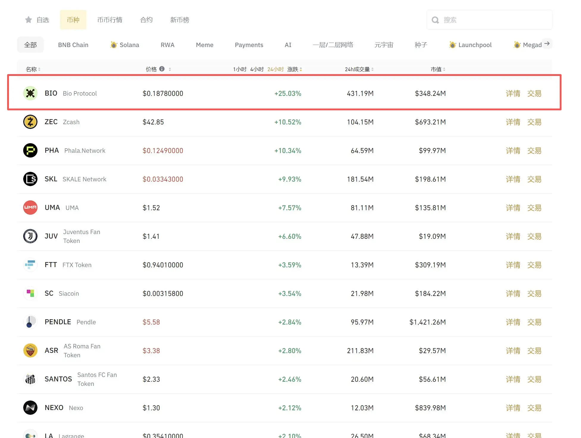Sort by 24h成交量 column
581x438 pixels.
tap(359, 69)
